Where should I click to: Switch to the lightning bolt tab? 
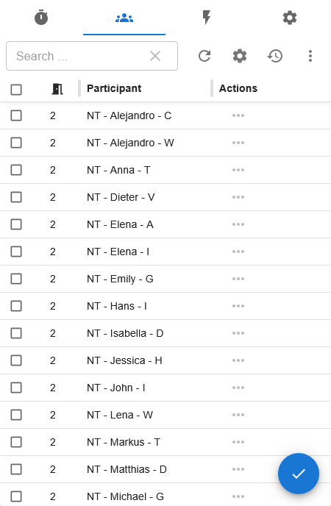click(x=207, y=18)
